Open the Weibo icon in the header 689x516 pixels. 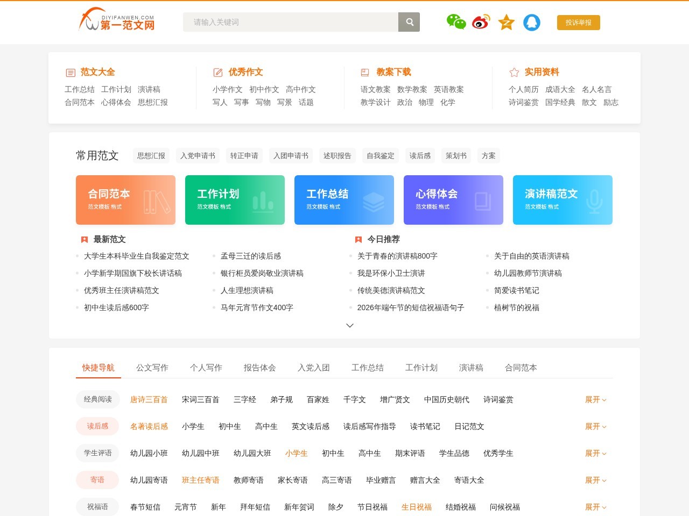480,23
